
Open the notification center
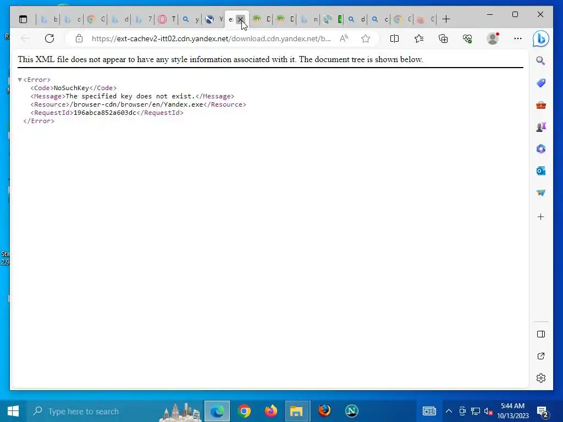click(x=543, y=412)
